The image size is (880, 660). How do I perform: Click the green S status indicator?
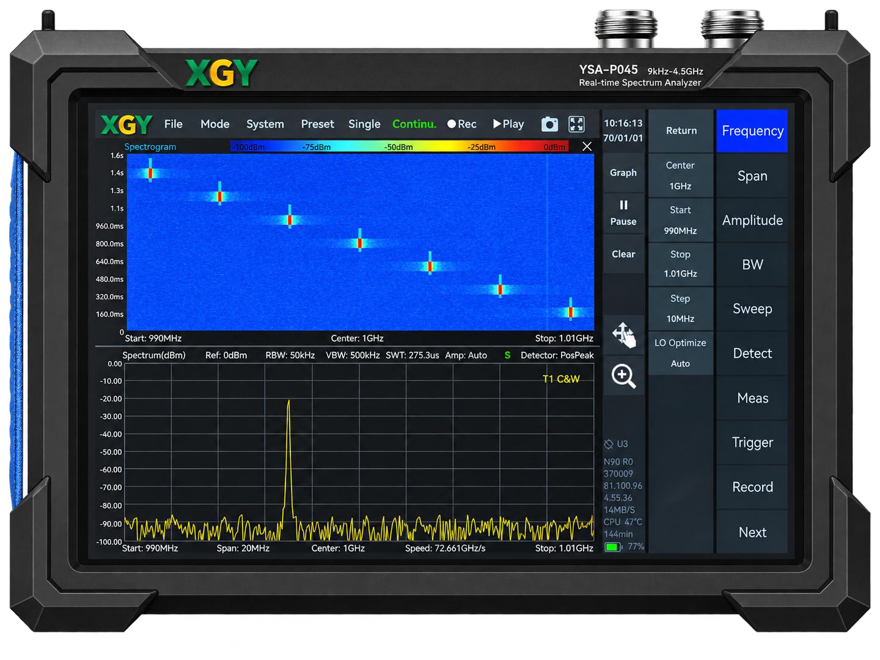pos(507,356)
